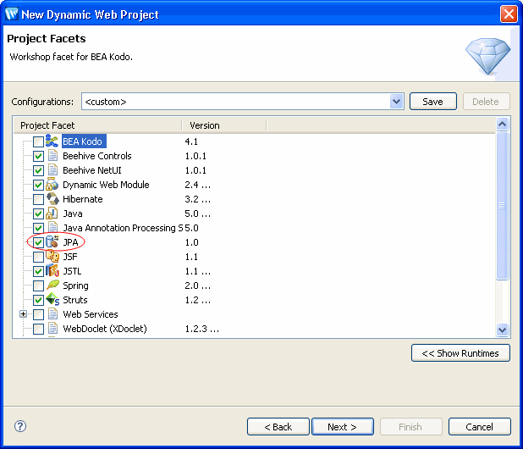Enable the Spring facet checkbox
The height and width of the screenshot is (449, 523).
pos(38,285)
